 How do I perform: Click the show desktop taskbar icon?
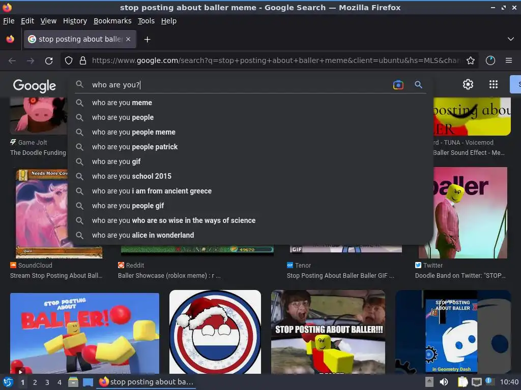tap(88, 382)
